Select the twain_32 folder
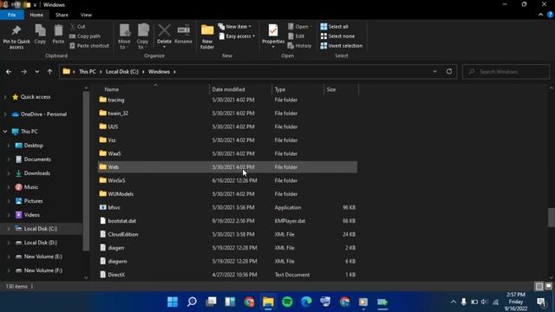Screen dimensions: 555x312 click(227, 114)
